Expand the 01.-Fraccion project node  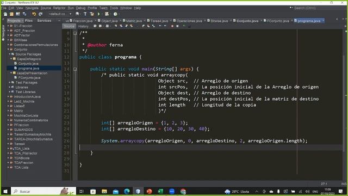[x=9, y=26]
